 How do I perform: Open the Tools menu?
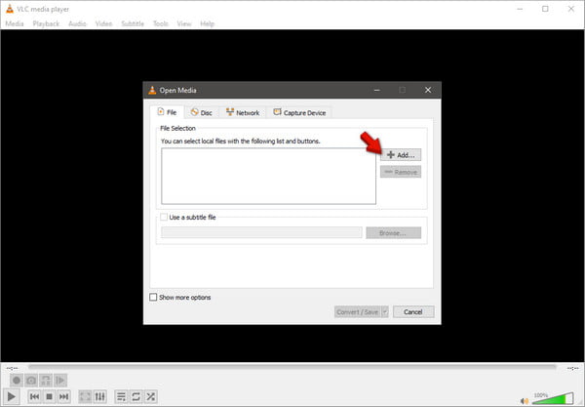point(161,23)
